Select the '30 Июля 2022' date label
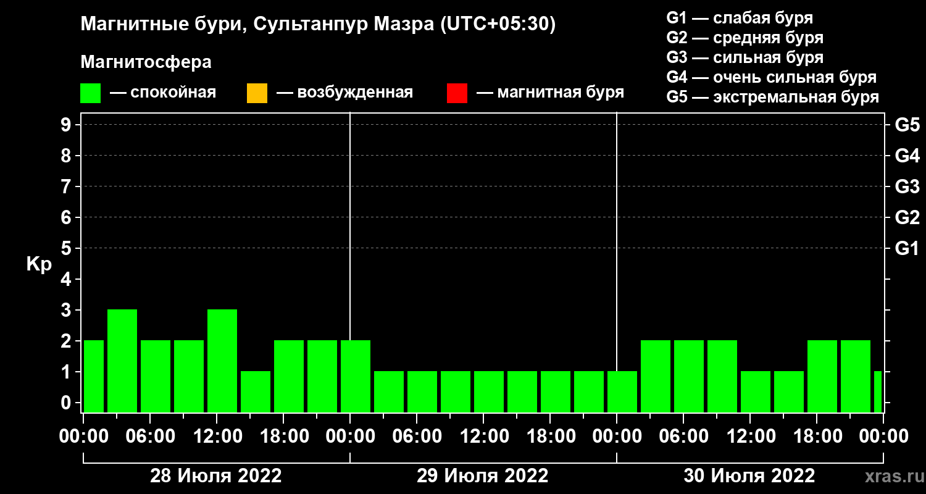The height and width of the screenshot is (494, 926). [x=749, y=476]
